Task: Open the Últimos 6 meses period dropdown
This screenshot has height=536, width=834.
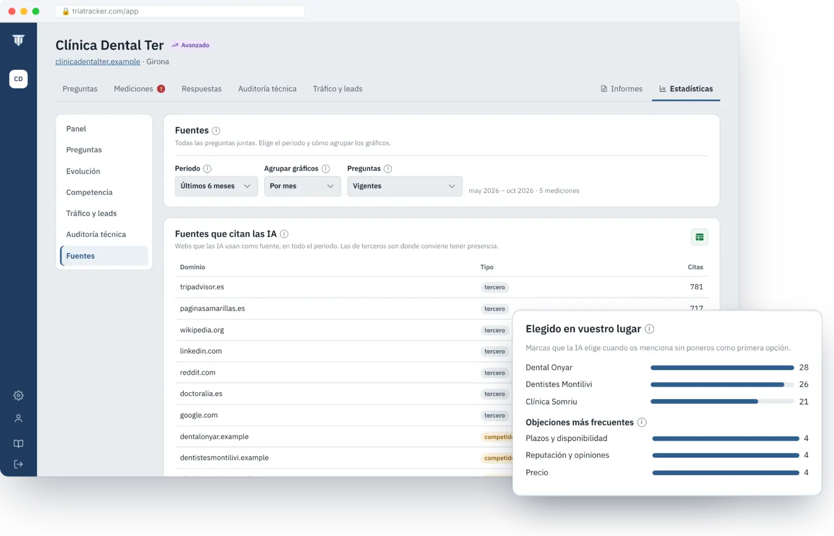Action: click(x=216, y=186)
